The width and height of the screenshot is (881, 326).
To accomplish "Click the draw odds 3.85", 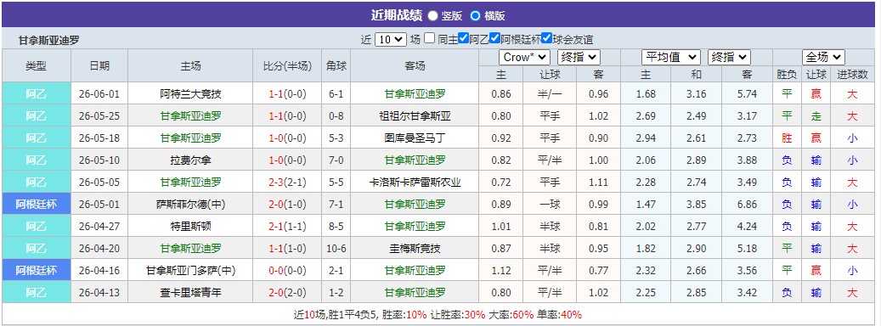I will click(697, 205).
